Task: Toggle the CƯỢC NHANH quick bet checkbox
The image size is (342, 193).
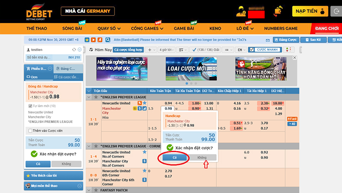Action: [252, 50]
